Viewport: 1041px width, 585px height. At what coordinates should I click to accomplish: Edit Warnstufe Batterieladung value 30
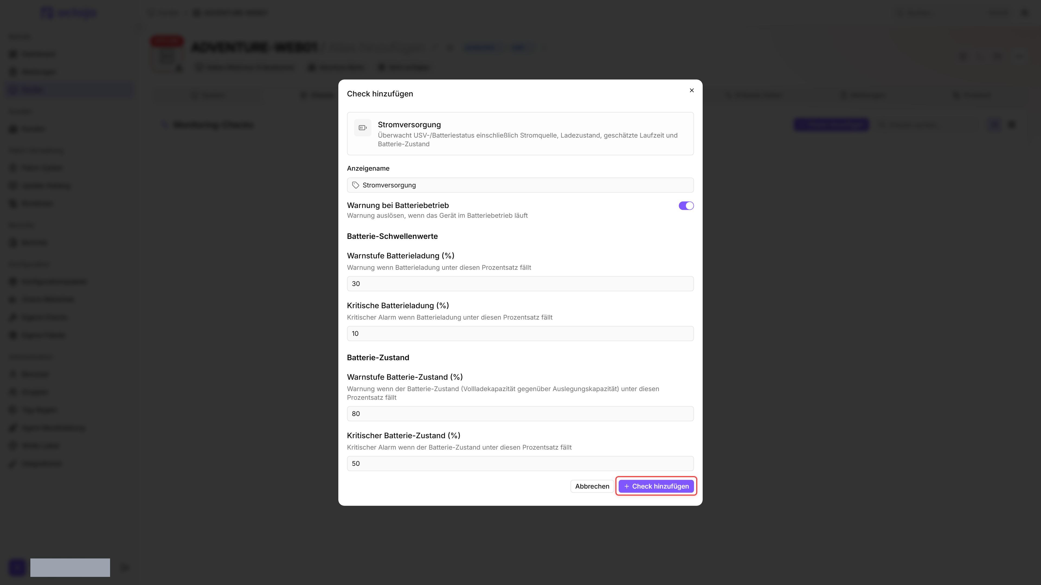[x=520, y=284]
